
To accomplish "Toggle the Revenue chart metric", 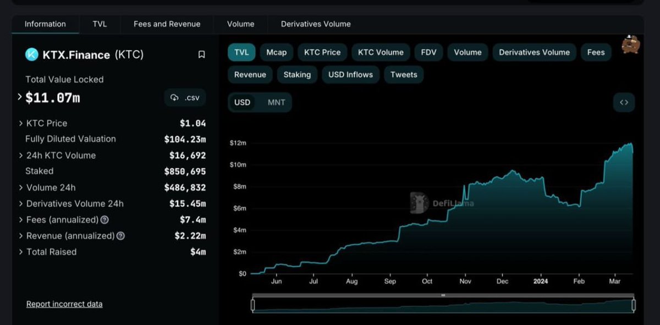I will (x=250, y=74).
